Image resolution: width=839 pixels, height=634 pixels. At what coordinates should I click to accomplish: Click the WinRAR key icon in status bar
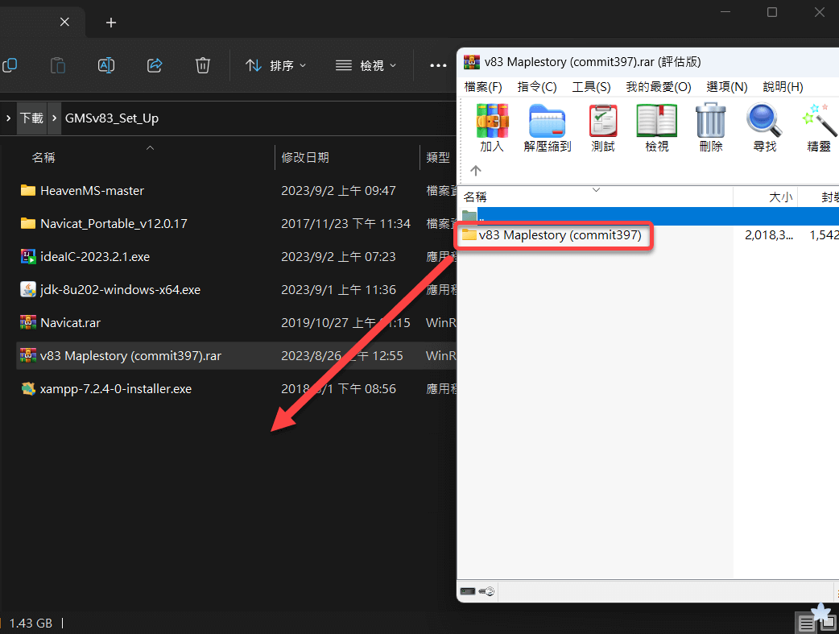click(x=486, y=591)
